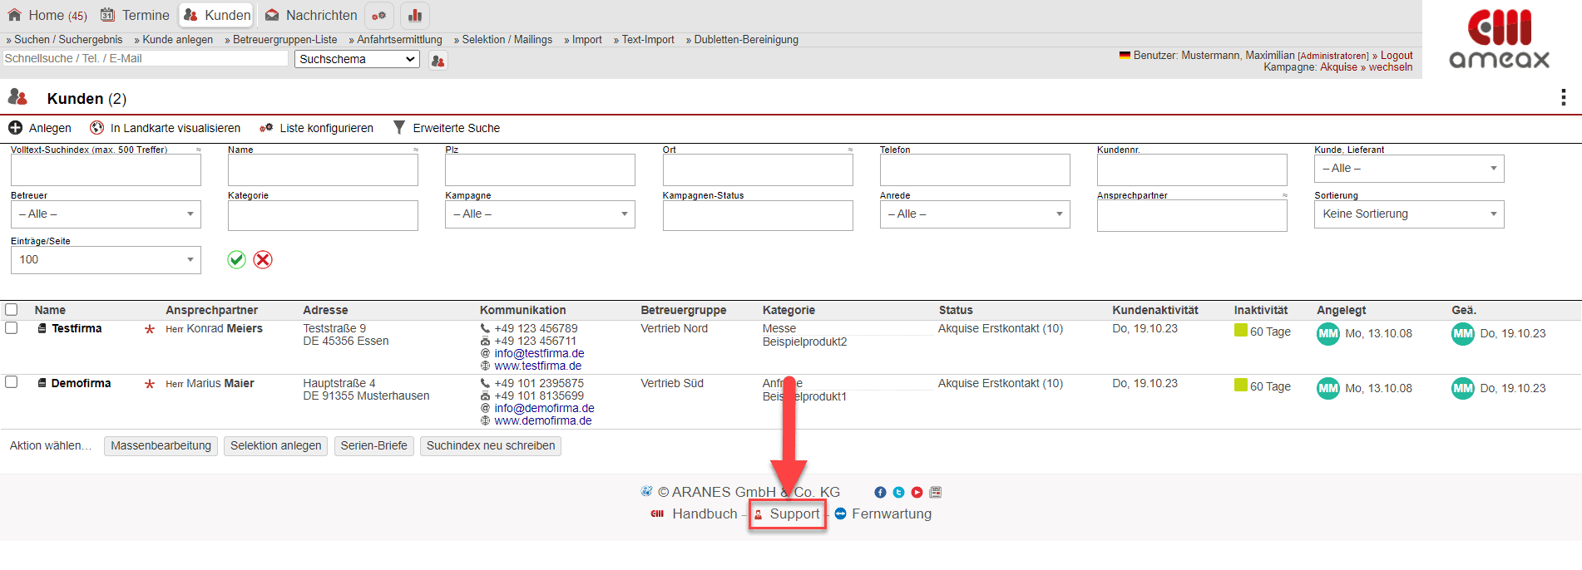
Task: Click the YouTube icon in the footer
Action: click(x=917, y=493)
